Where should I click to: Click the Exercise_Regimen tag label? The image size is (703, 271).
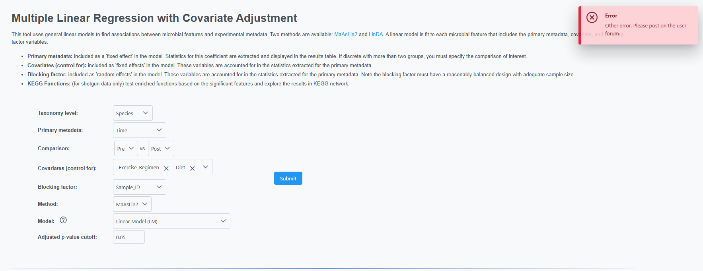coord(139,168)
